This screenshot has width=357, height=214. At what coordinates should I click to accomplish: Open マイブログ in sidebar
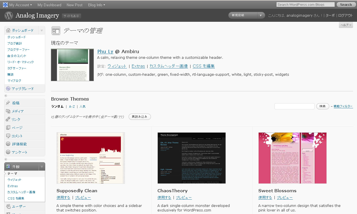click(14, 81)
